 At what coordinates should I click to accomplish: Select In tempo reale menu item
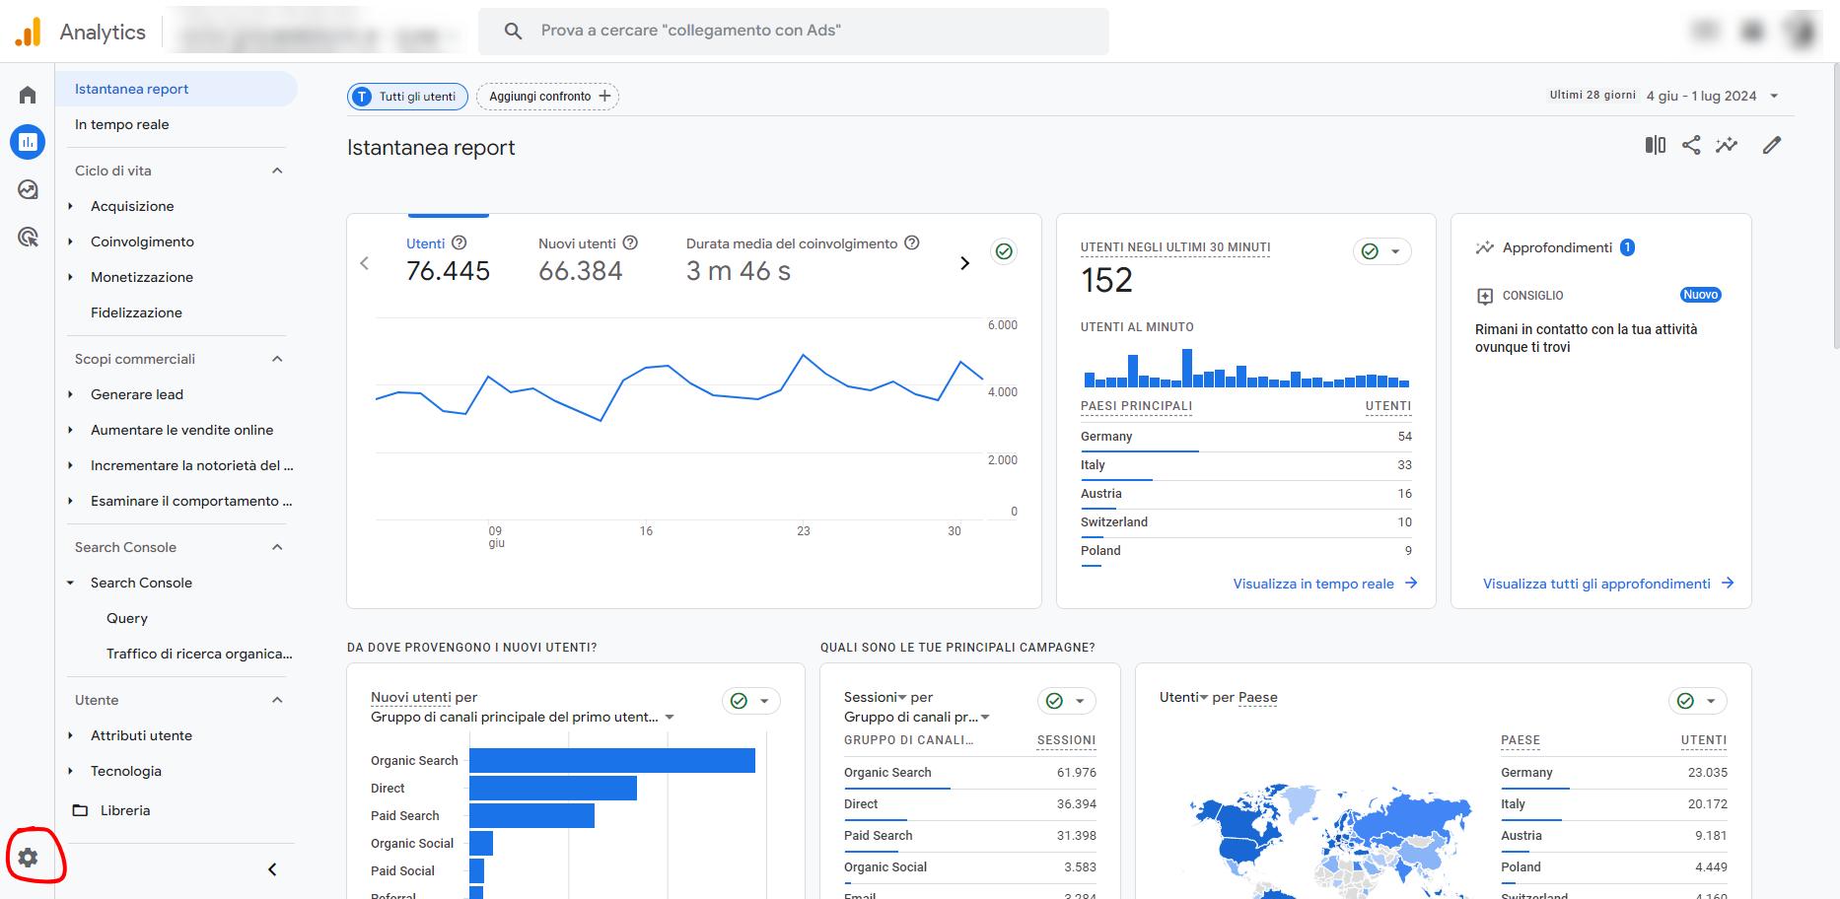(122, 124)
